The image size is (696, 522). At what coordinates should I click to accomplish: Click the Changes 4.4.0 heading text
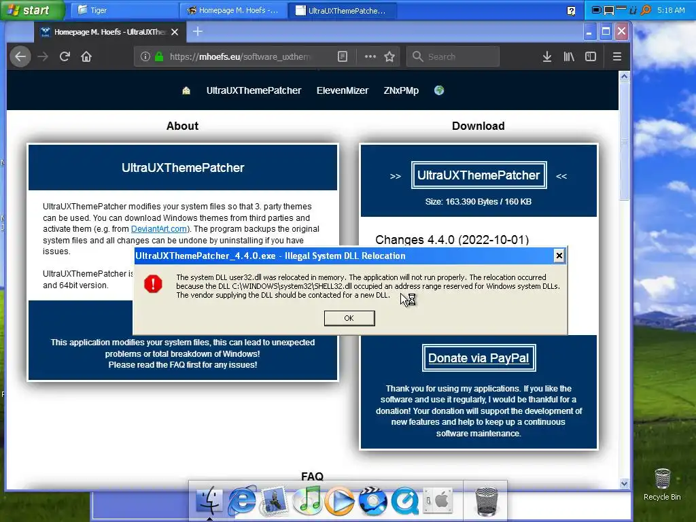[x=452, y=240]
